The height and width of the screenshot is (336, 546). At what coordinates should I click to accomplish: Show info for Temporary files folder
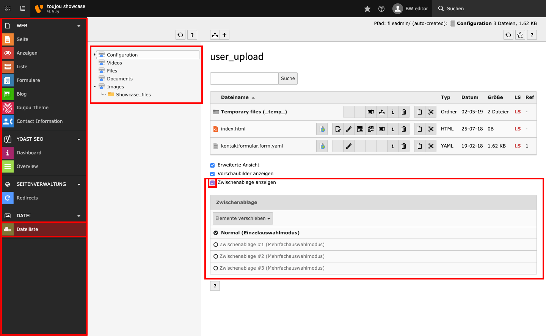393,112
